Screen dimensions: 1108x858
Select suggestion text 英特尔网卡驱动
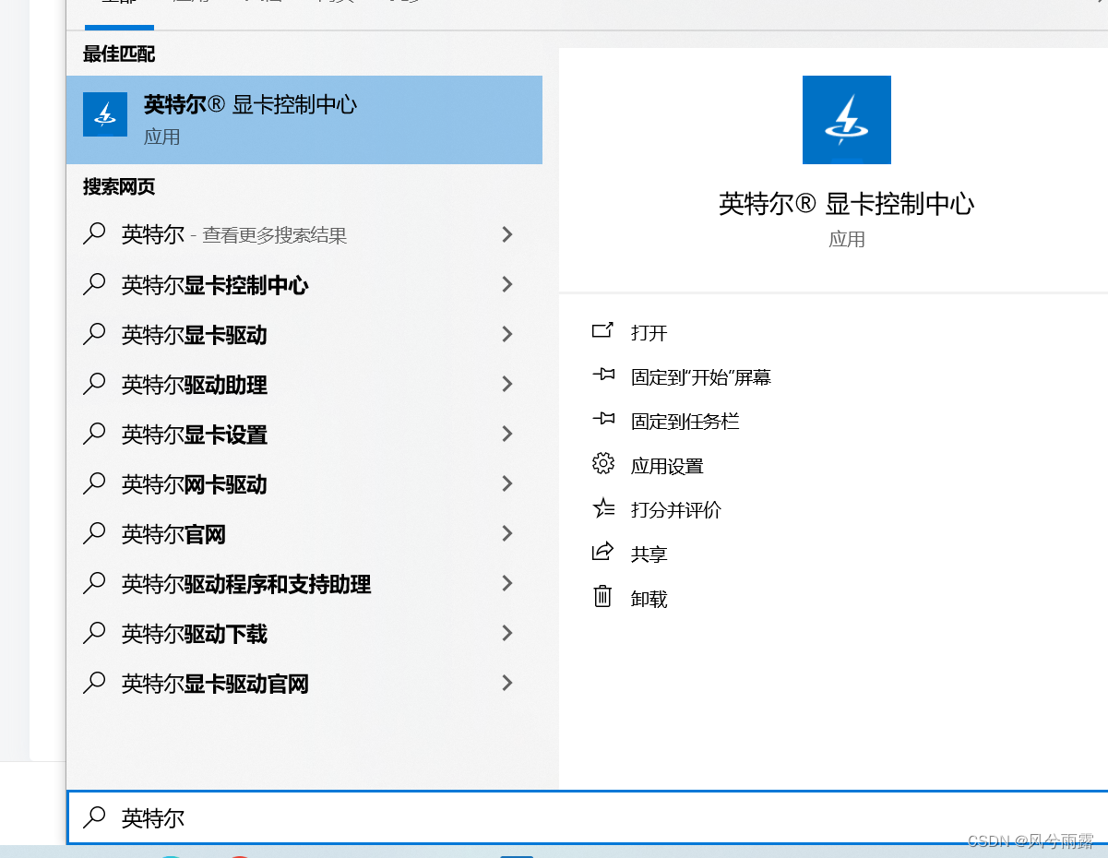pos(195,484)
